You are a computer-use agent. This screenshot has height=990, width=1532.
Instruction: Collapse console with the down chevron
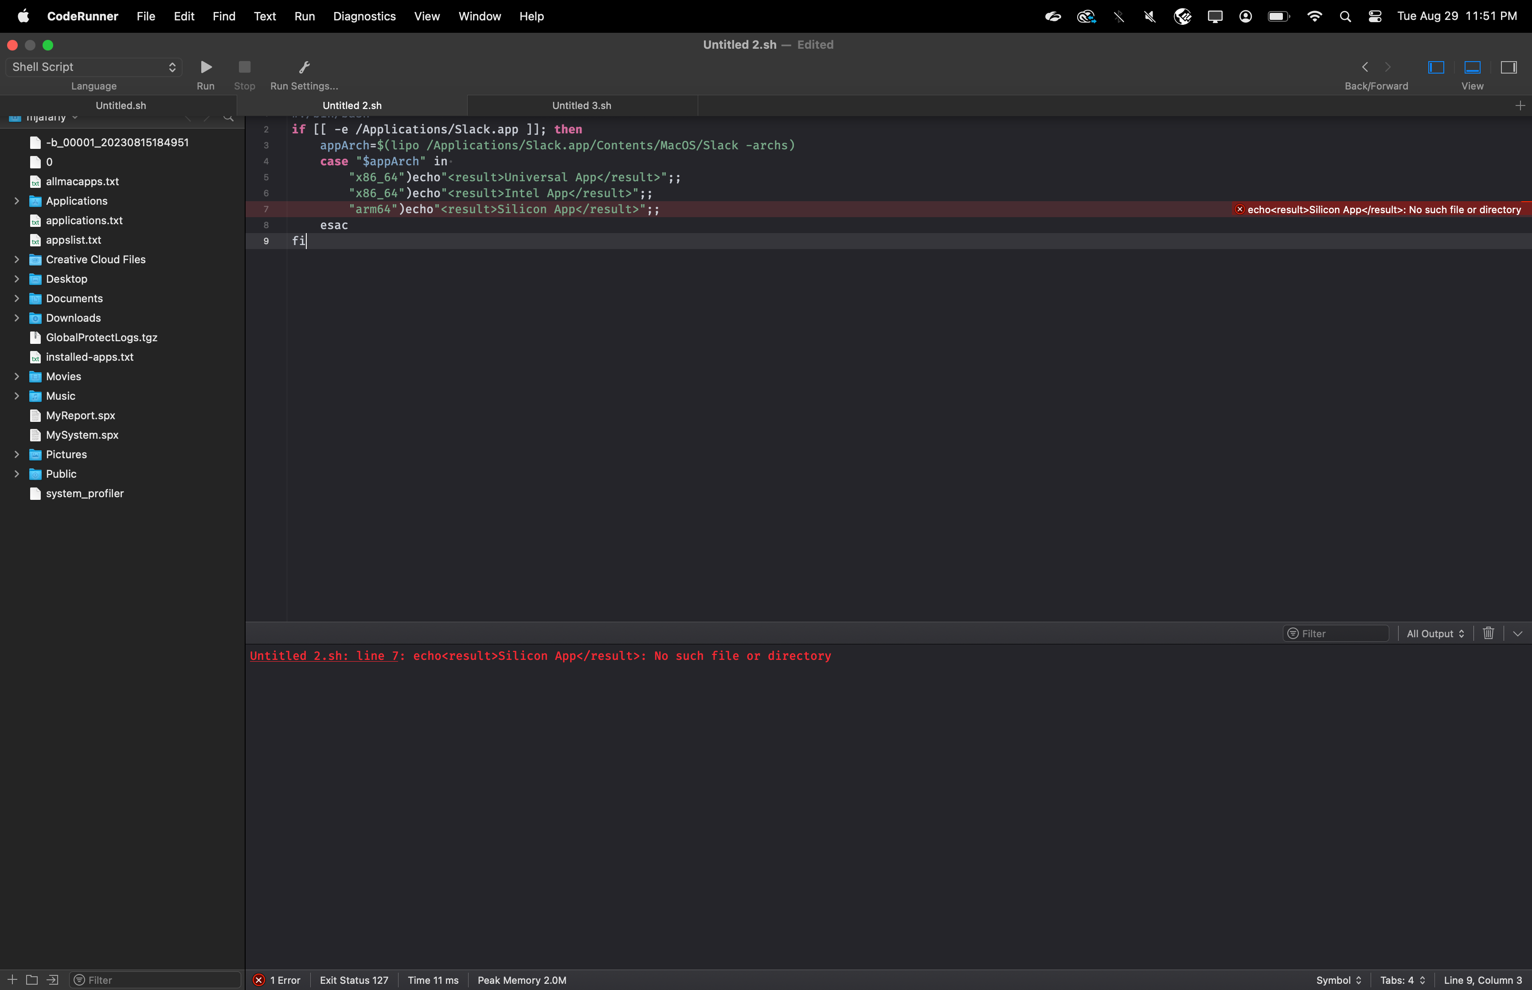pyautogui.click(x=1518, y=634)
